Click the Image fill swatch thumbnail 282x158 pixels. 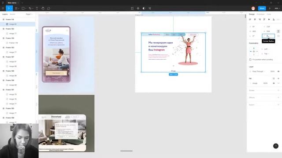(x=250, y=83)
